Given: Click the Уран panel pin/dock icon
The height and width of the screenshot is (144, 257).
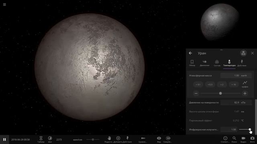Looking at the screenshot, I should click(x=243, y=53).
